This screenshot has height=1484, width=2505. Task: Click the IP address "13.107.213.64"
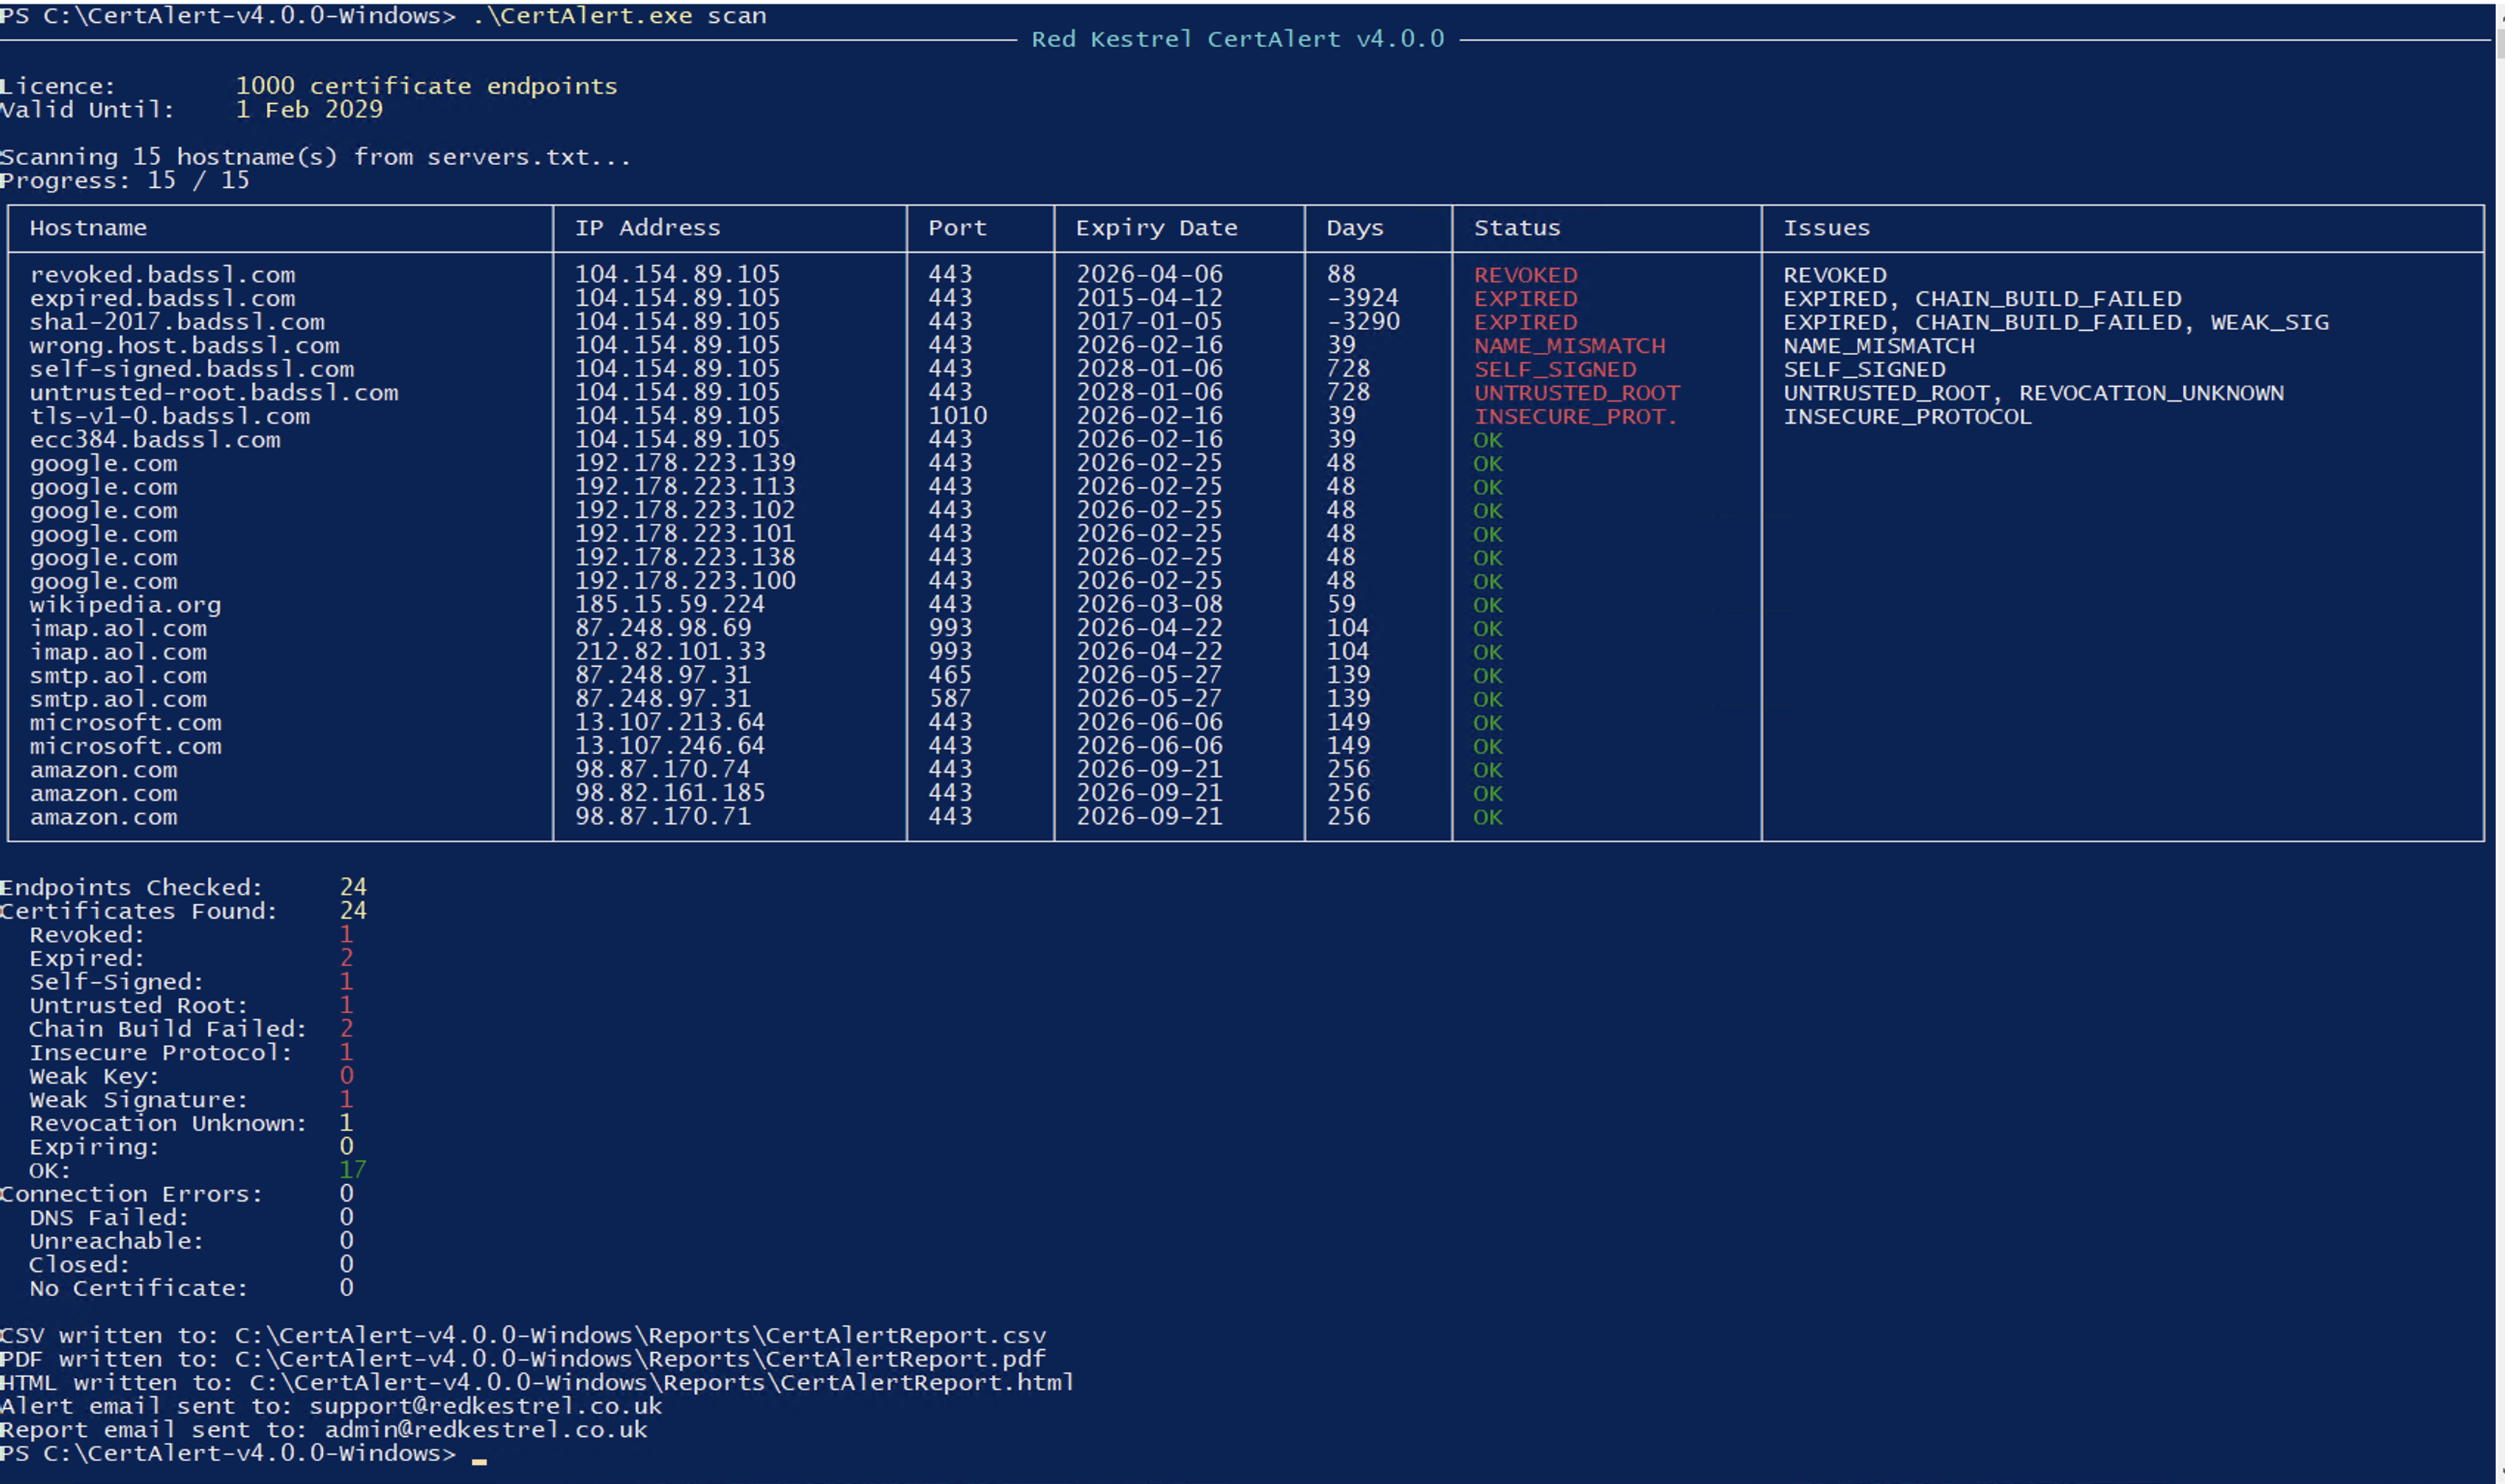(x=670, y=722)
